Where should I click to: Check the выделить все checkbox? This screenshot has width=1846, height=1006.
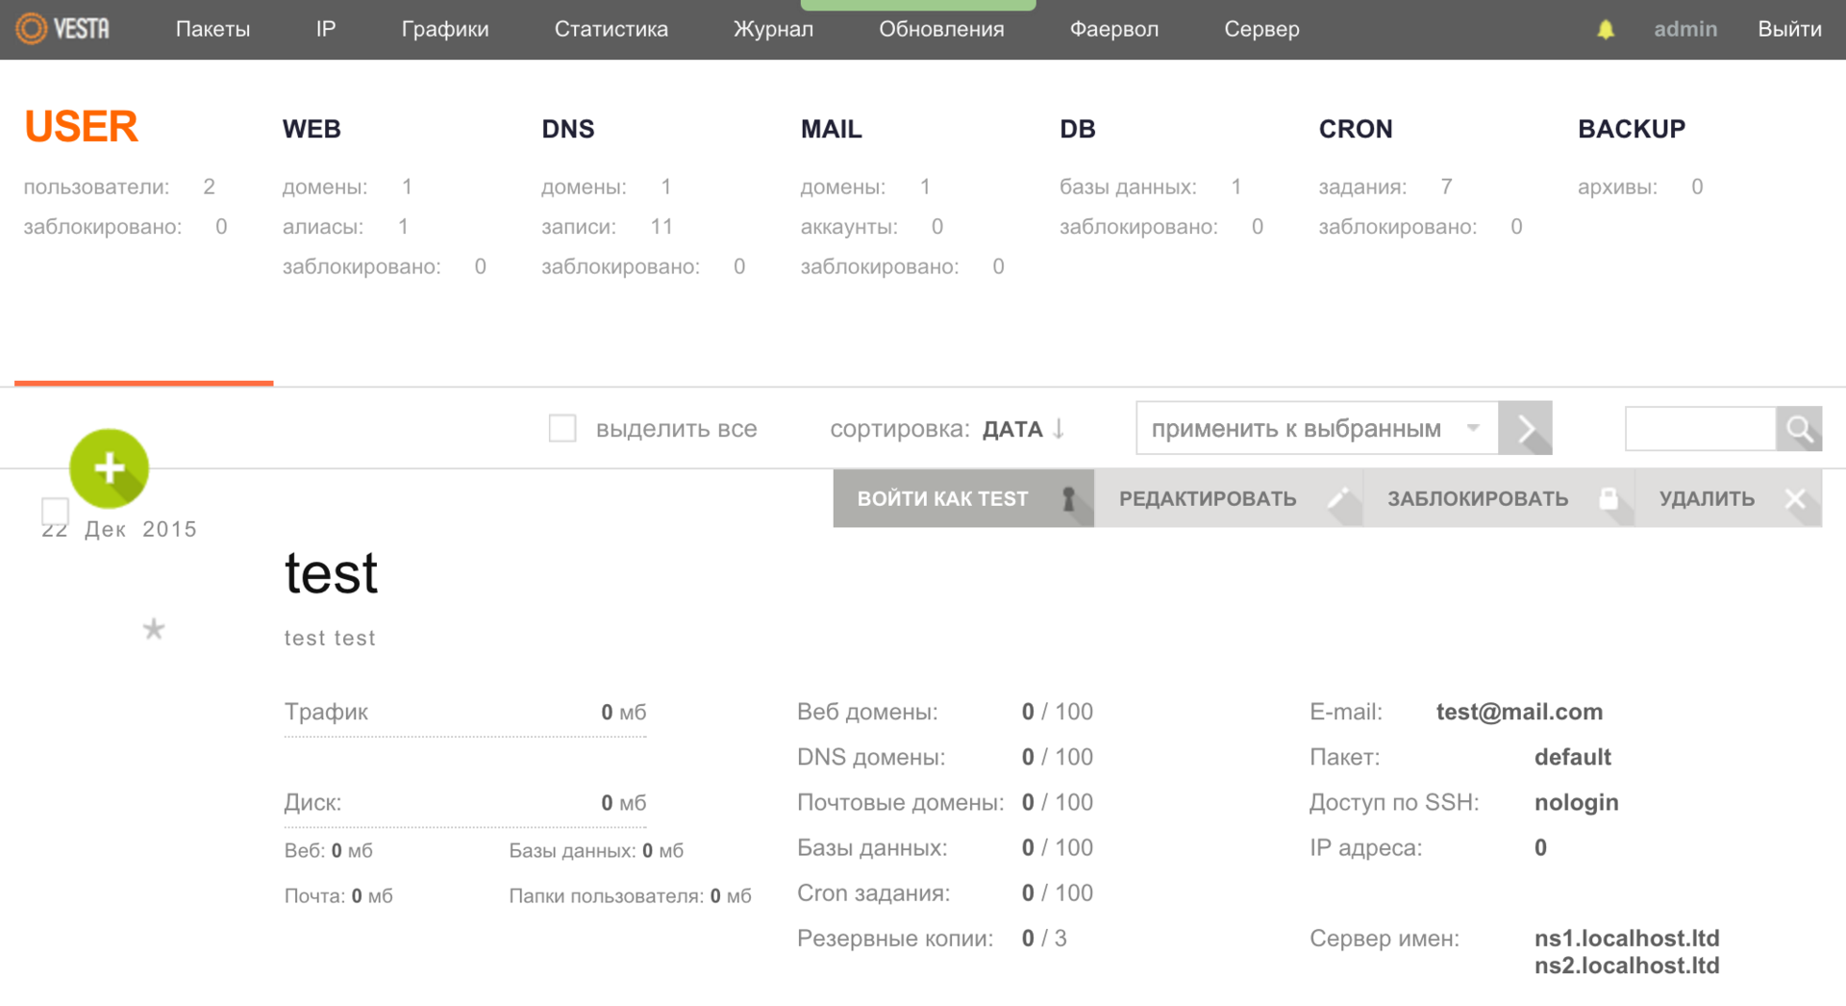(562, 428)
